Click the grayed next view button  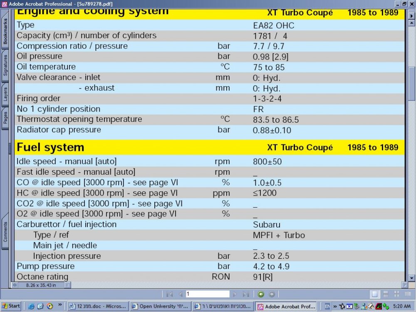coord(272,294)
